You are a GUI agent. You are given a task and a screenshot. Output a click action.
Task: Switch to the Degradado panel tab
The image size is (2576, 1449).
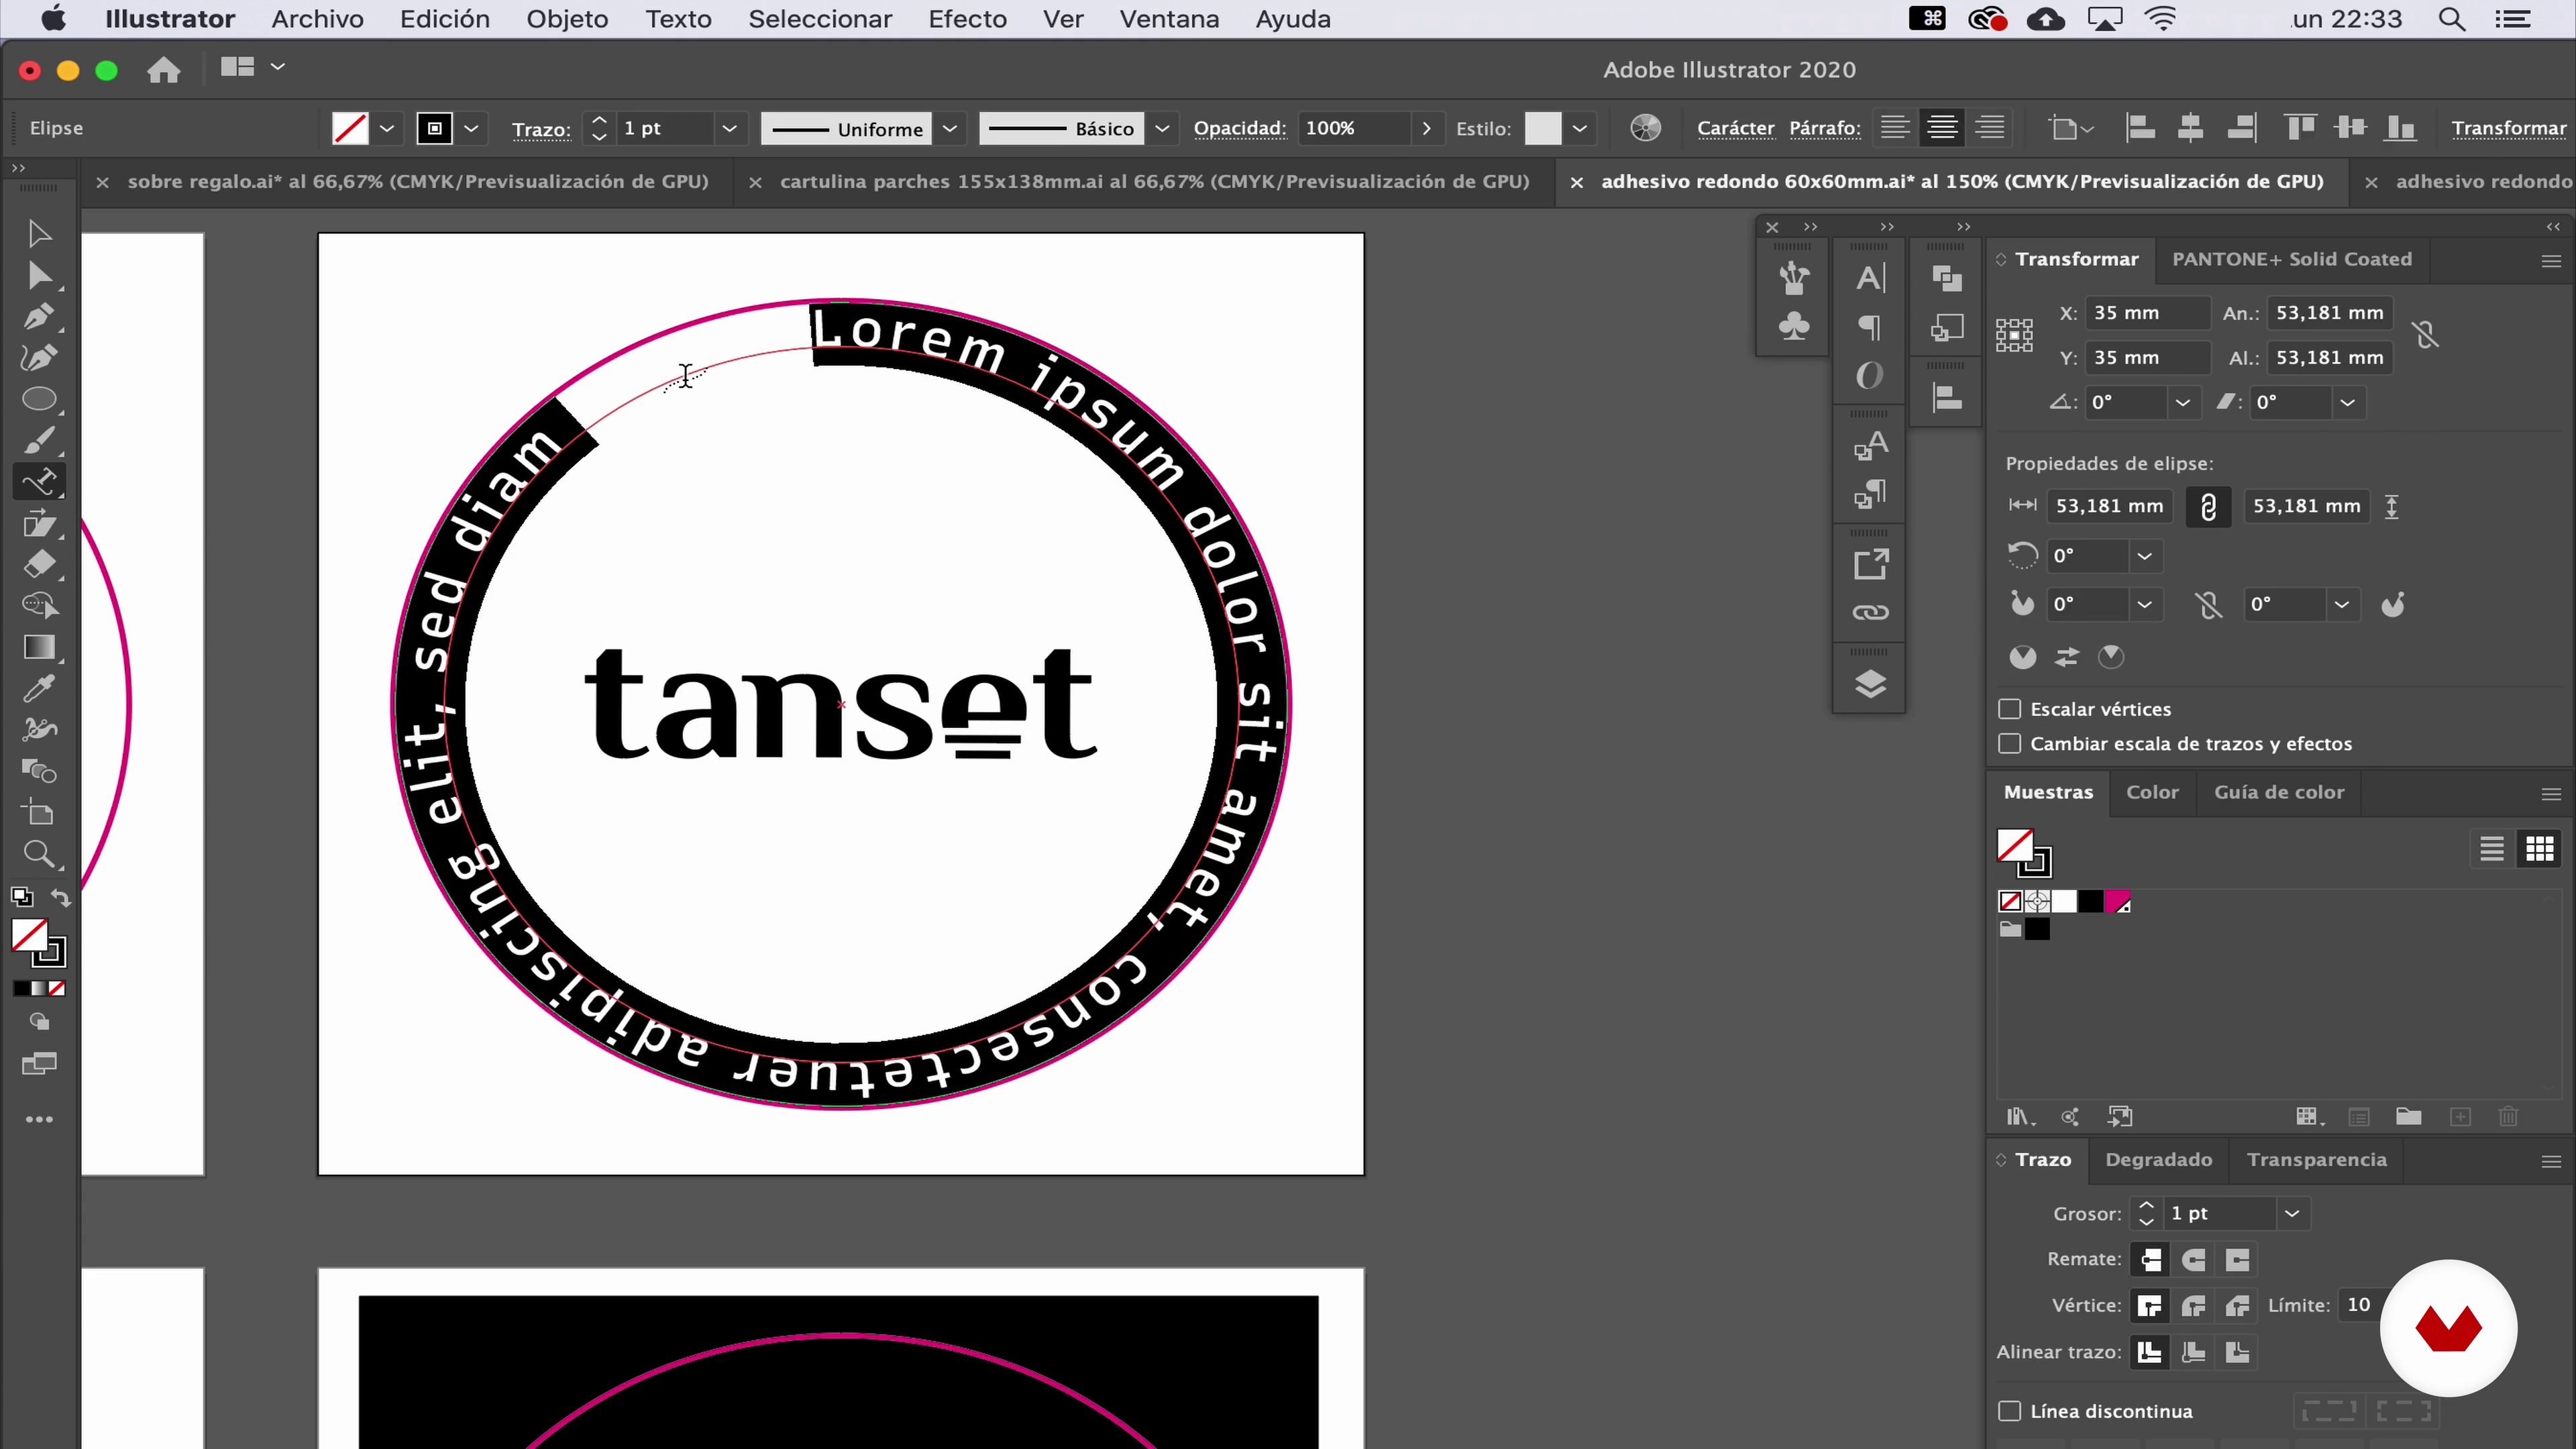[2158, 1160]
